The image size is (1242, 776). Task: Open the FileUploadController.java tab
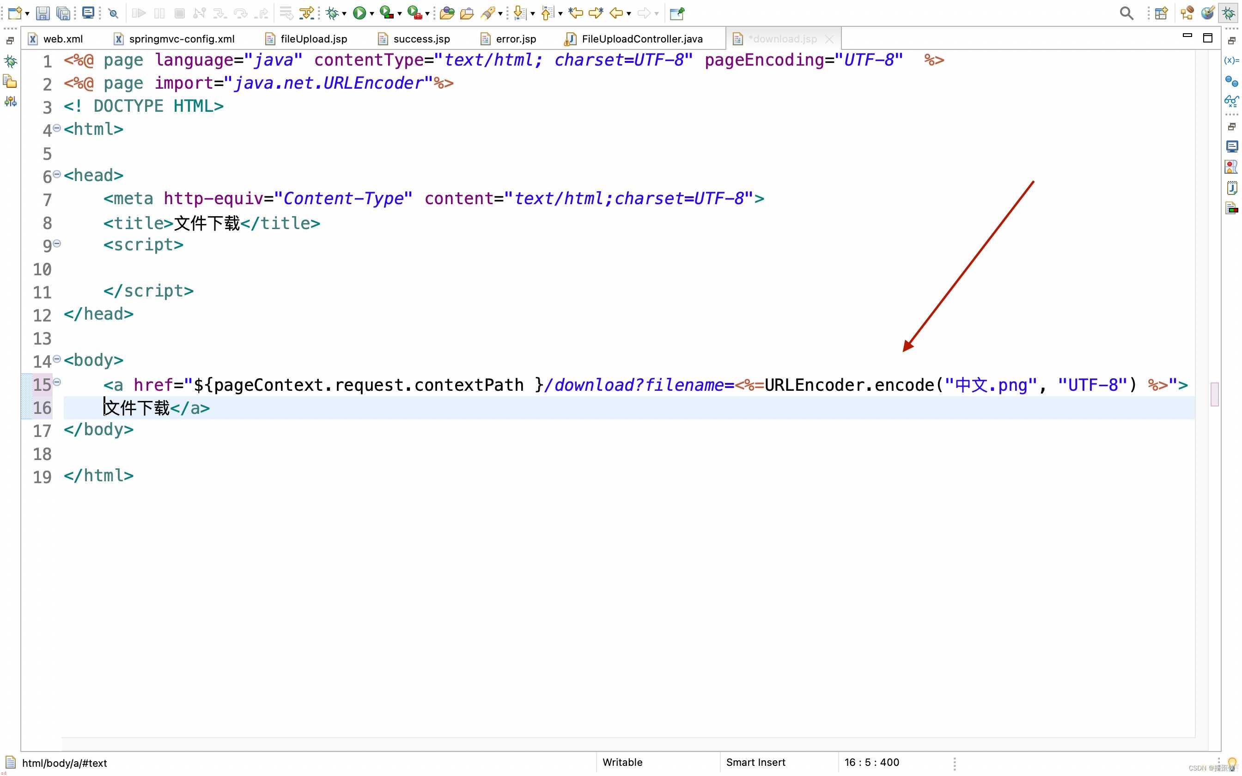(634, 39)
